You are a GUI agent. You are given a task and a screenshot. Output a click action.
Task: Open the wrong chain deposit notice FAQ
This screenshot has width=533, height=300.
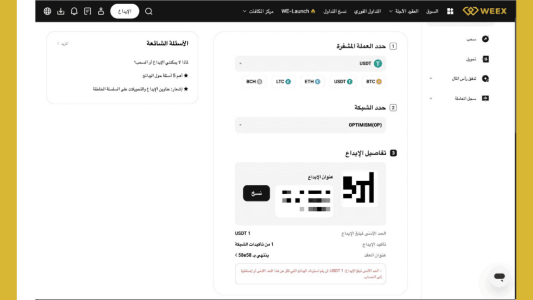(x=141, y=89)
